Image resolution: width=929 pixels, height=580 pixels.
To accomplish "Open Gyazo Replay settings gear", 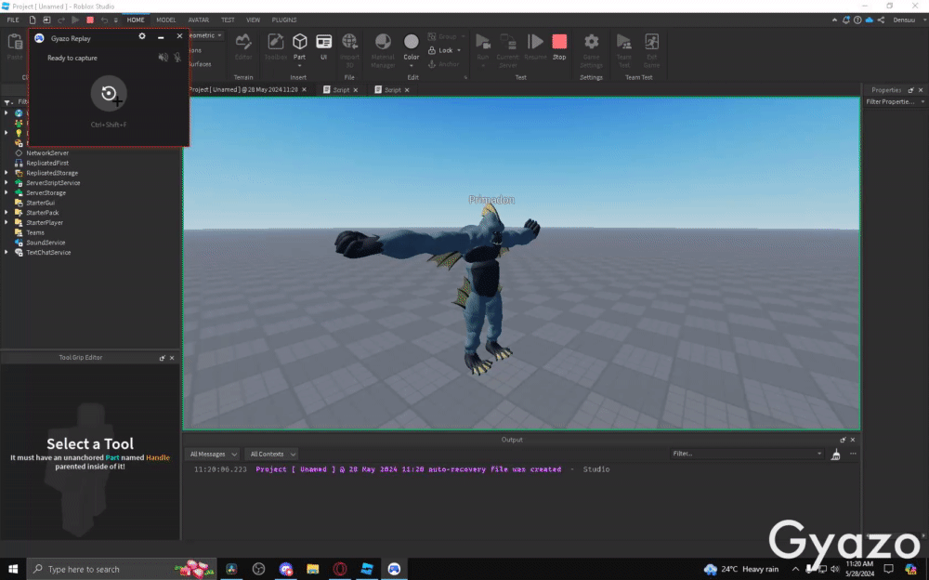I will point(142,37).
